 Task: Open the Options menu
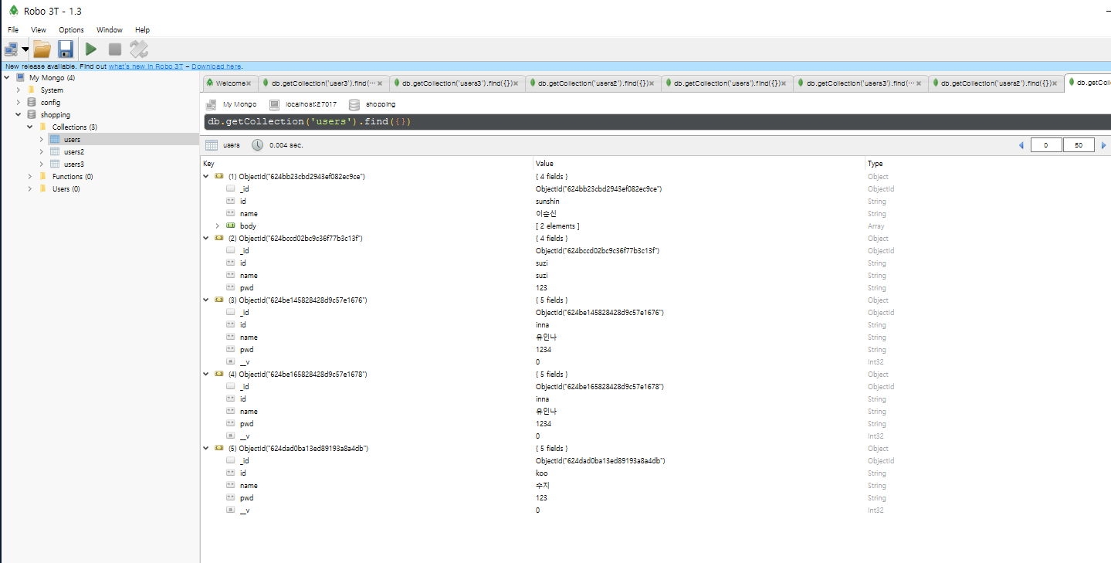[71, 30]
